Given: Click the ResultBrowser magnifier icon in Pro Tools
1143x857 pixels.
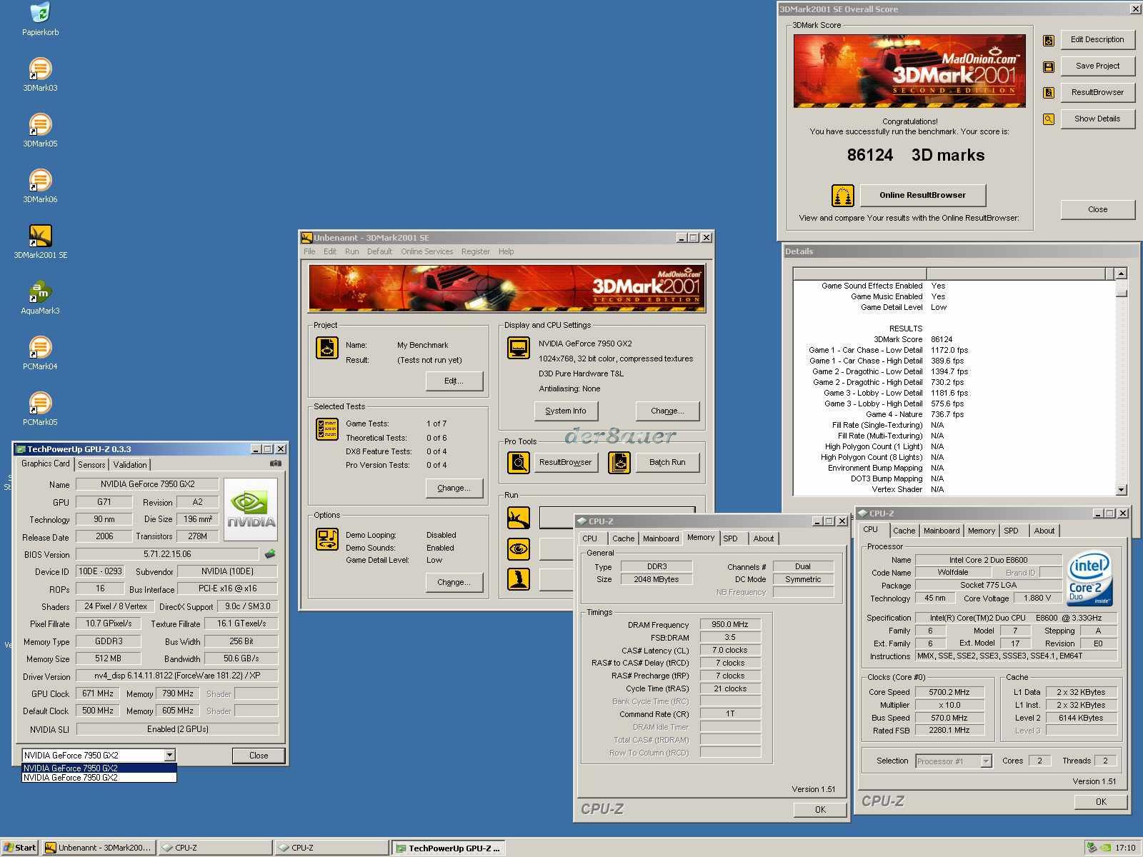Looking at the screenshot, I should click(519, 463).
